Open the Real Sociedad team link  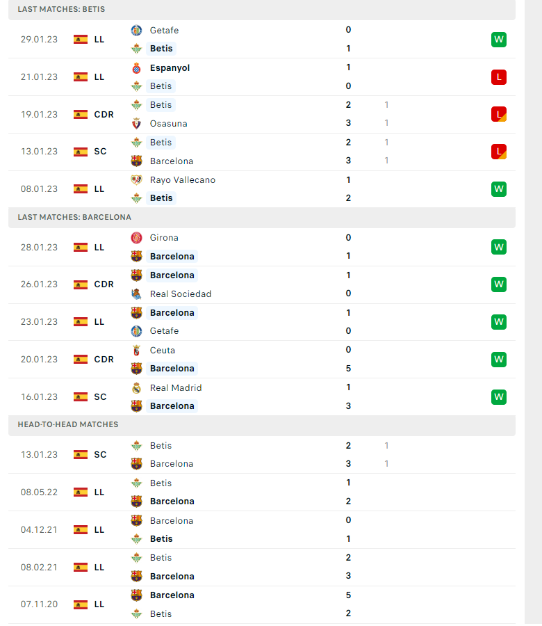coord(181,294)
